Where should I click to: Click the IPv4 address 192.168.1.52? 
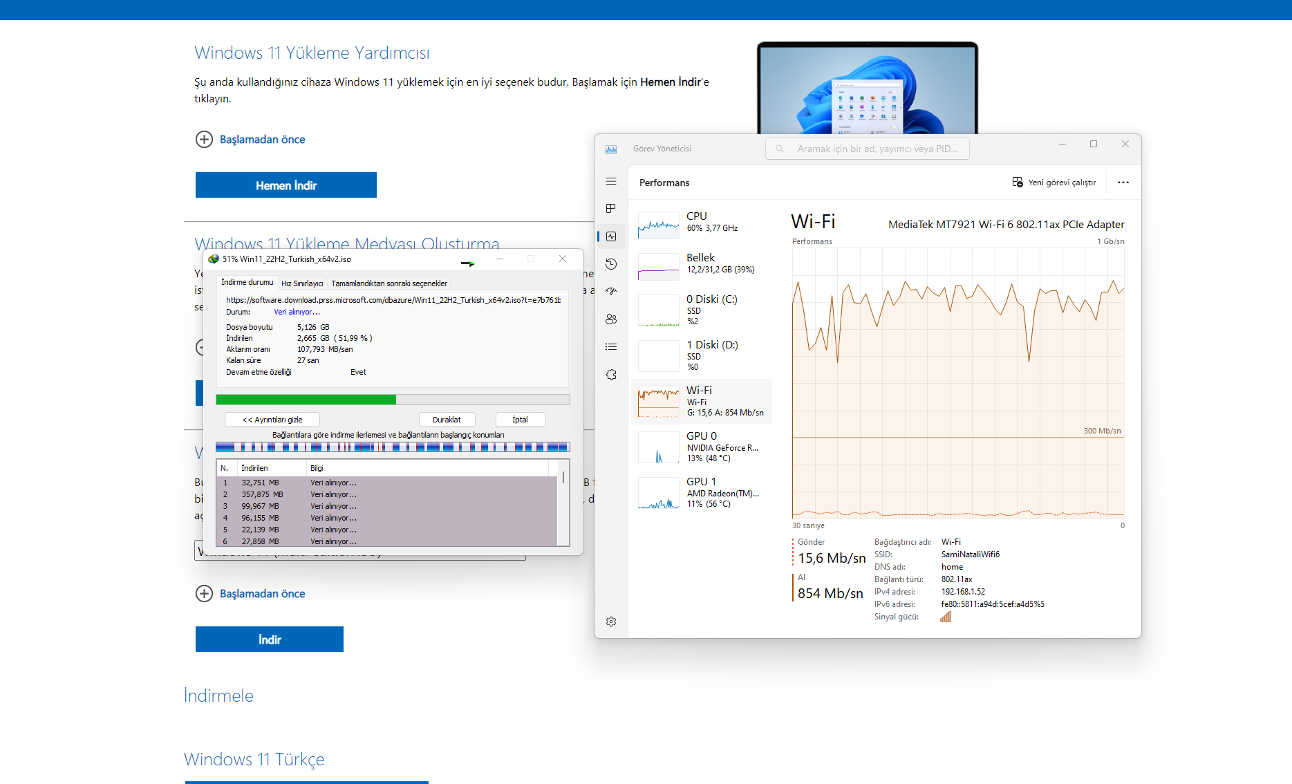[x=963, y=592]
